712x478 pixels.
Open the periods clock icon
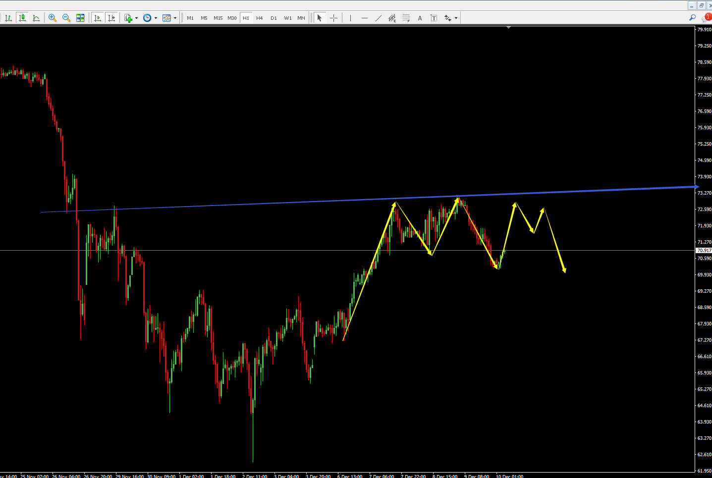pyautogui.click(x=147, y=18)
